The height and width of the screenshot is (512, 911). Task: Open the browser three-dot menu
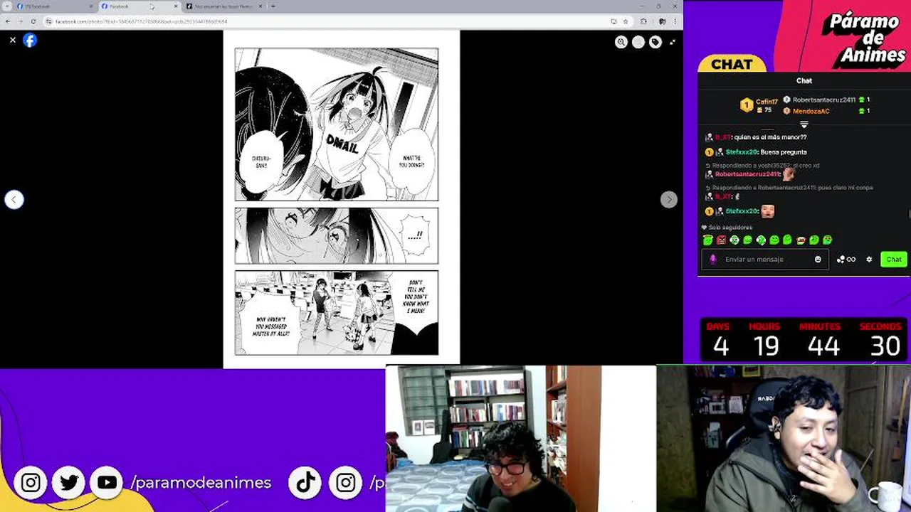point(675,21)
